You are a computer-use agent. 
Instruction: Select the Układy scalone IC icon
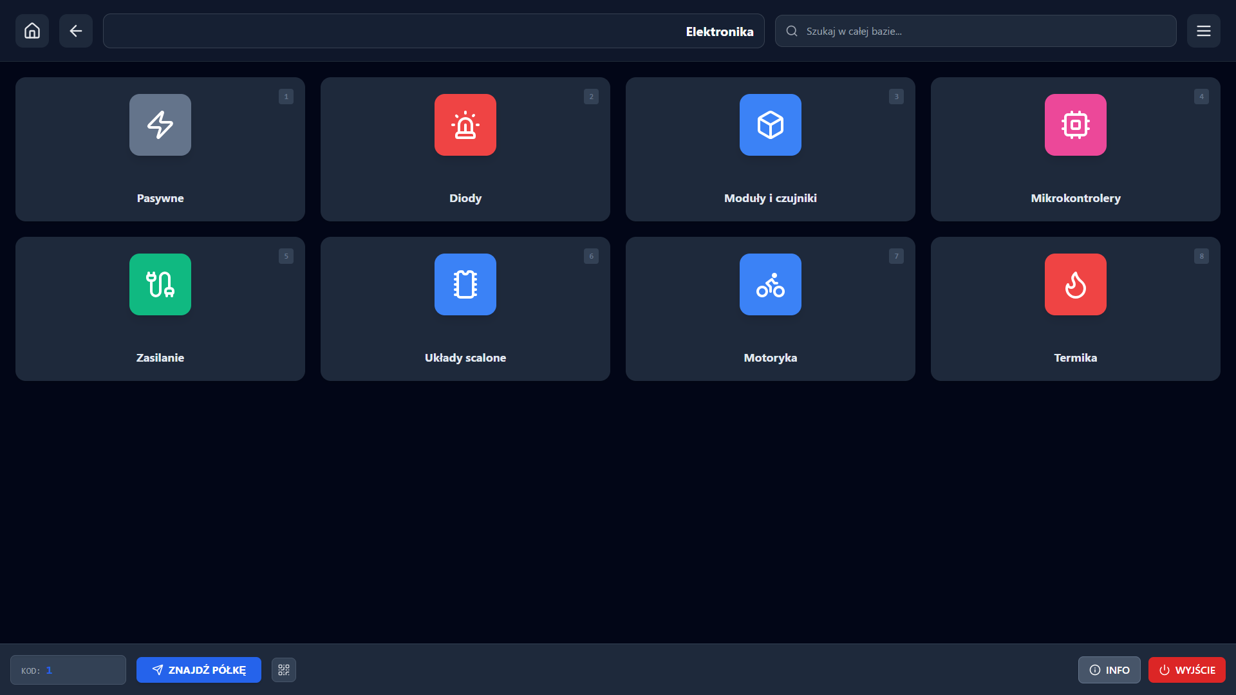coord(465,284)
